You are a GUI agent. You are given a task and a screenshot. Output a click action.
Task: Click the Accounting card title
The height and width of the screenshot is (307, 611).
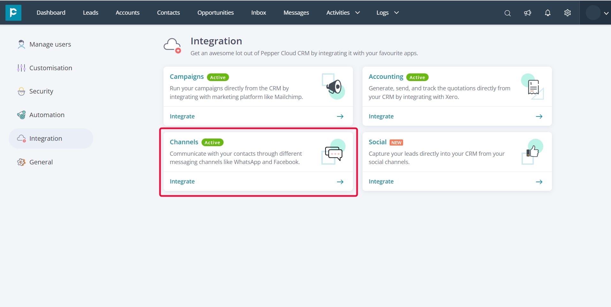pos(386,77)
